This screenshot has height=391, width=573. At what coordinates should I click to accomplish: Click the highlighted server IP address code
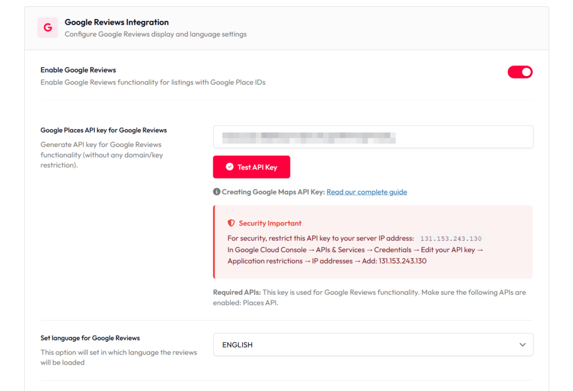(x=450, y=239)
